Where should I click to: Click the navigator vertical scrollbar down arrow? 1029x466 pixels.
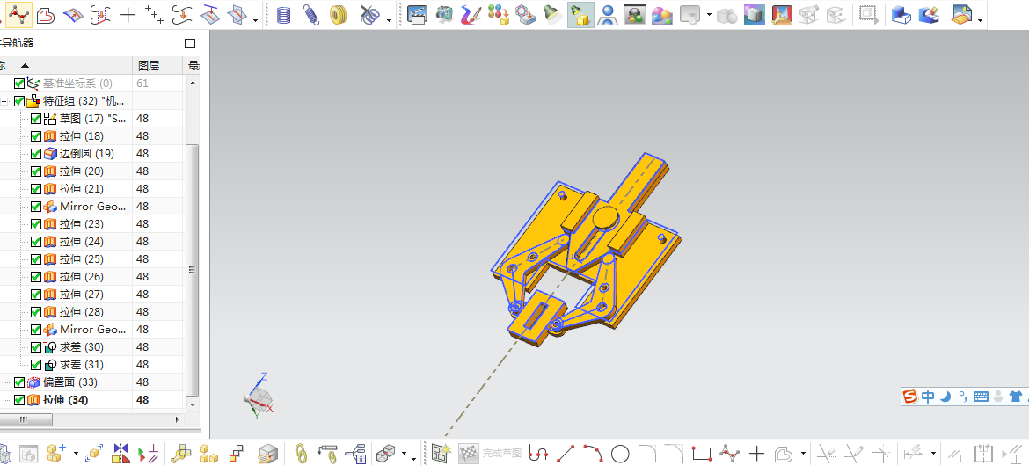pyautogui.click(x=193, y=404)
